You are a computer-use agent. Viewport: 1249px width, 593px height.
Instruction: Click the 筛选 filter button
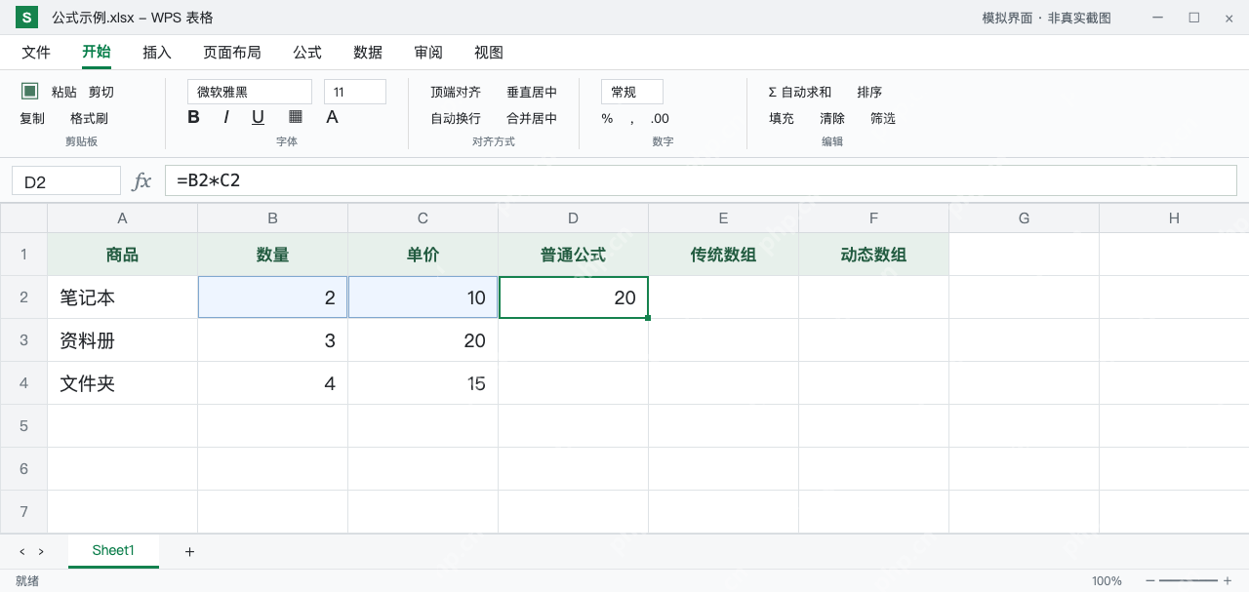(x=883, y=119)
